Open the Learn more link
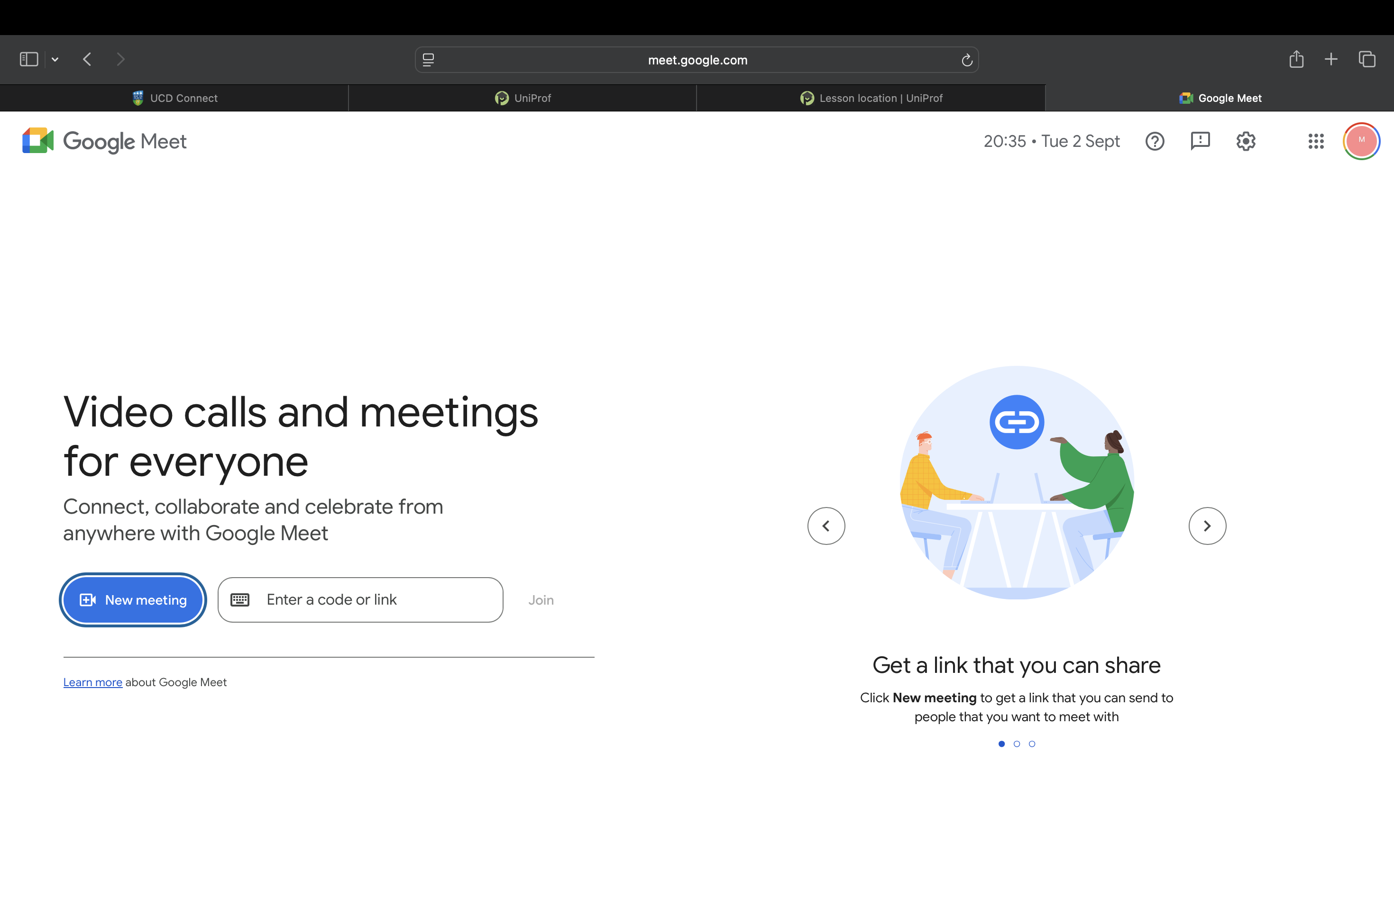 (92, 682)
